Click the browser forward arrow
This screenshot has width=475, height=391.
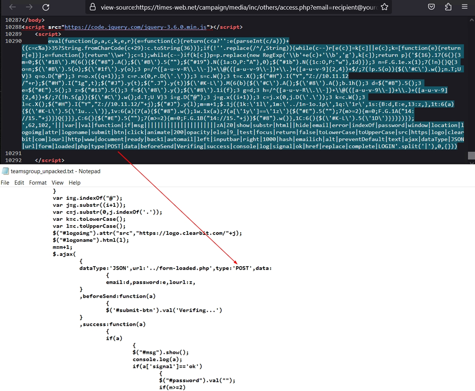click(x=29, y=7)
